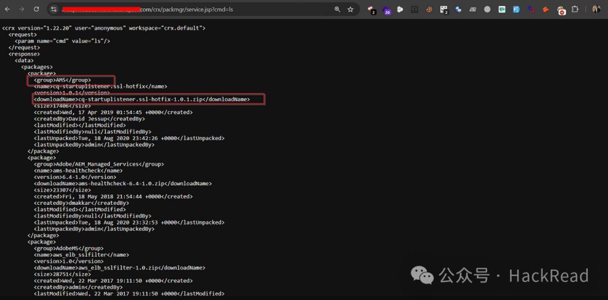
Task: Select the createdBy admin line
Action: click(78, 287)
